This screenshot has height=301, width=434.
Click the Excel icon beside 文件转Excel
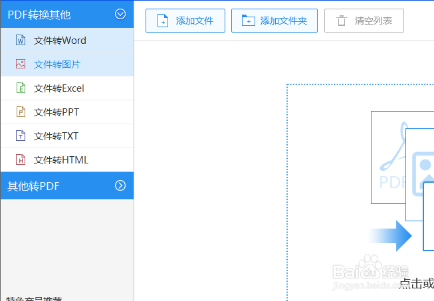click(x=21, y=88)
